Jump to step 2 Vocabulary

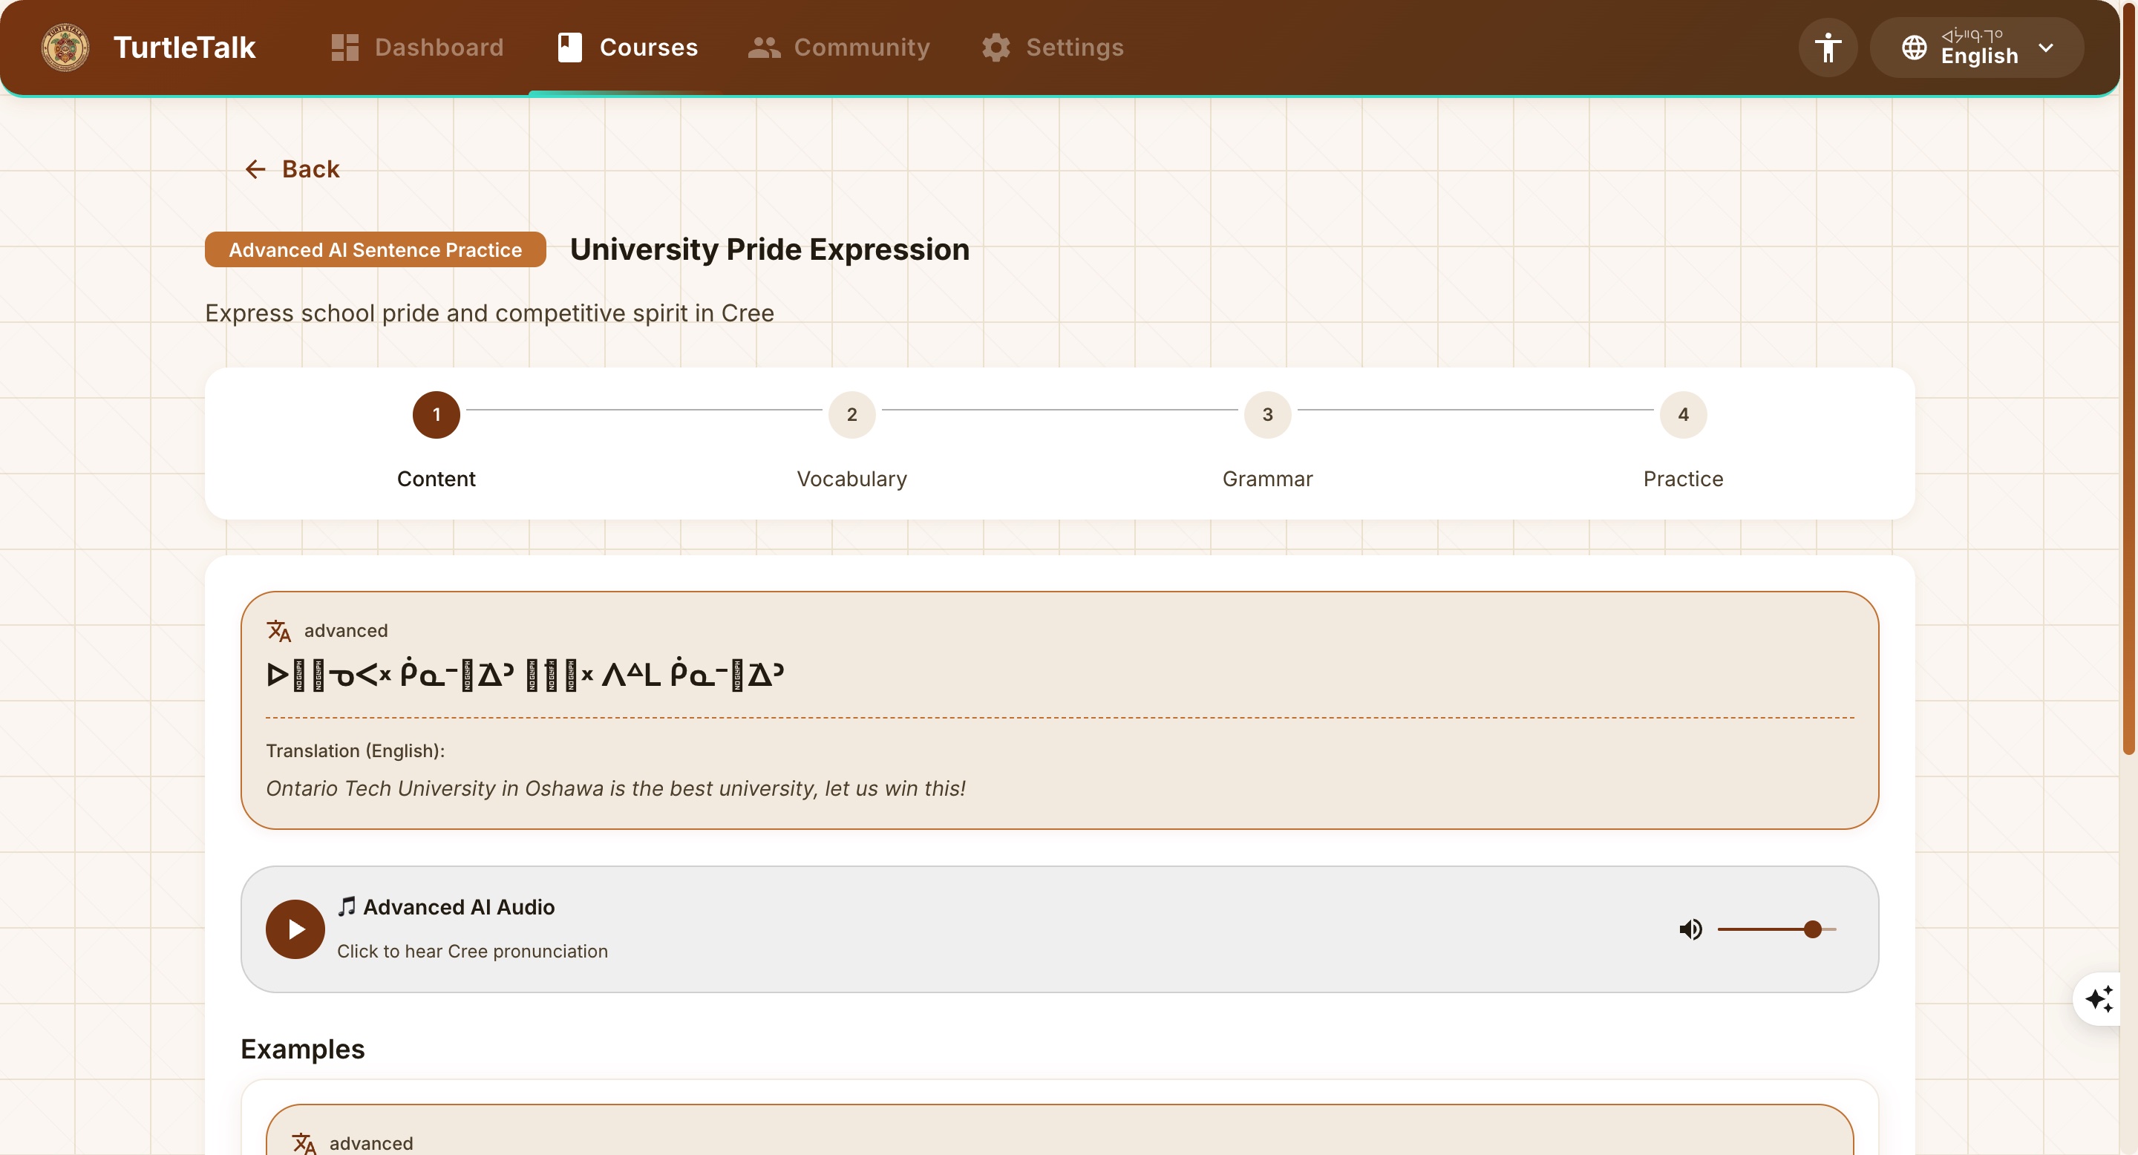point(851,414)
